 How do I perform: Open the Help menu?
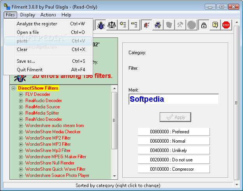click(66, 15)
